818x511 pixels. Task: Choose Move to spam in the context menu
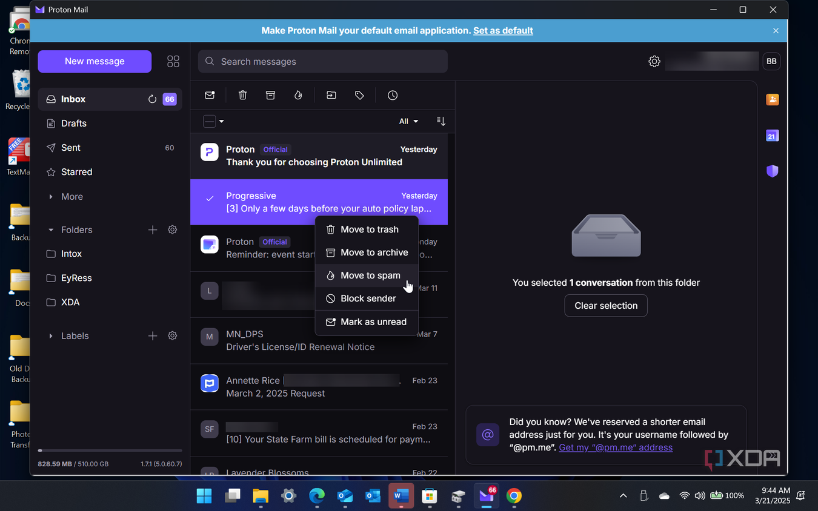(x=367, y=275)
